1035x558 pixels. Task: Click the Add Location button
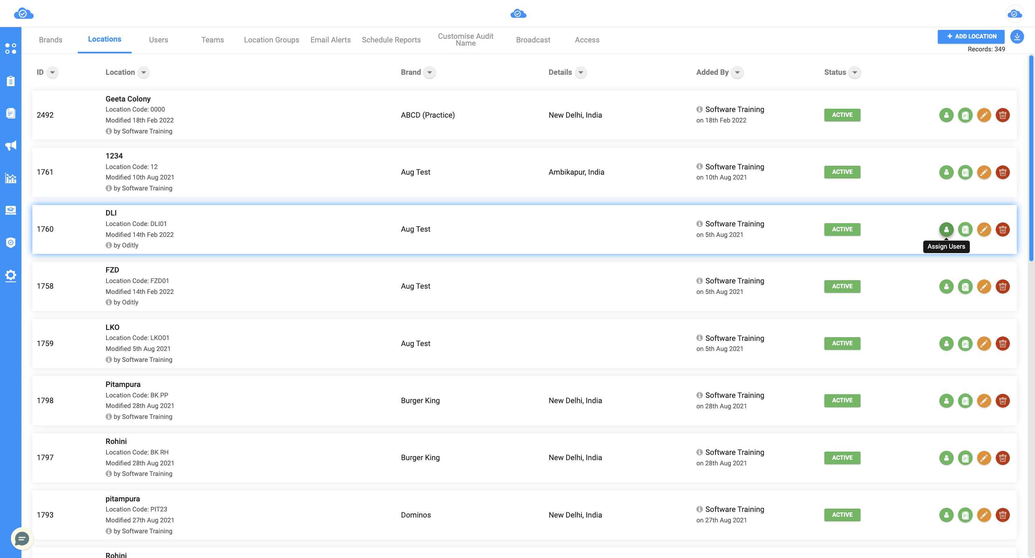(971, 36)
